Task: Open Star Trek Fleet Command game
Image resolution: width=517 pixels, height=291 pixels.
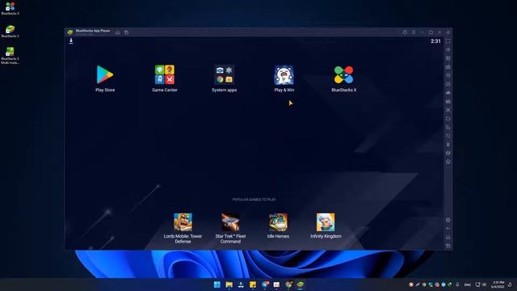Action: (230, 222)
